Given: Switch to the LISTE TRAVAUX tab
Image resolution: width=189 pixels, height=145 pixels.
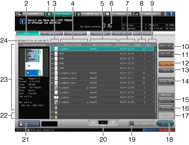Looking at the screenshot, I should pyautogui.click(x=59, y=14).
